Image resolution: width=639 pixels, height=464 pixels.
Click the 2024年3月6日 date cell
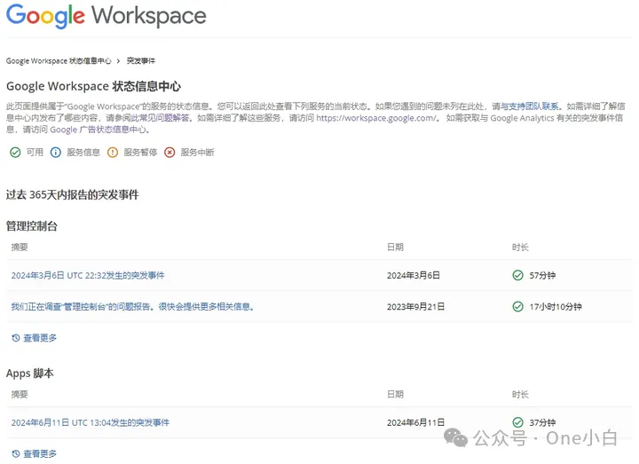click(x=414, y=275)
